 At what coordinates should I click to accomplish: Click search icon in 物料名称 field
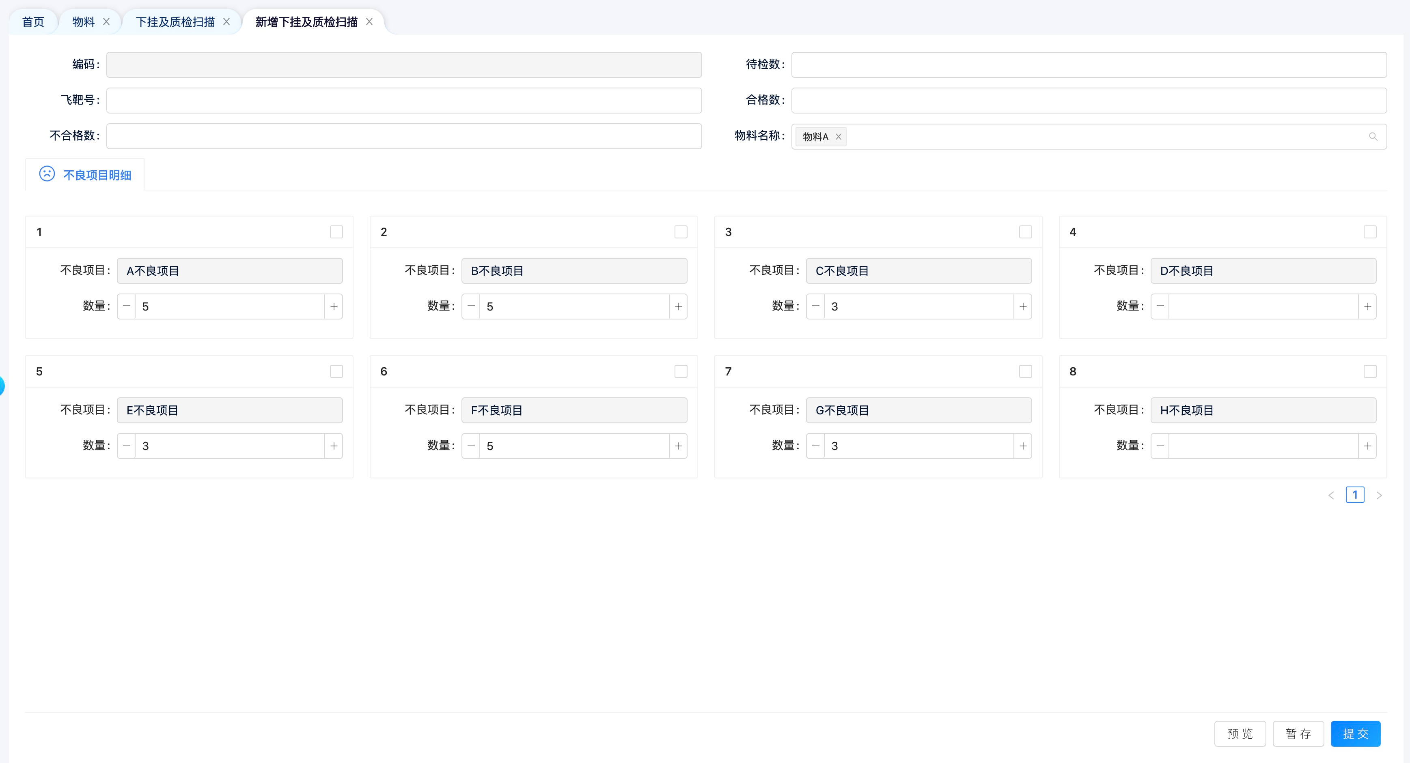[1373, 137]
